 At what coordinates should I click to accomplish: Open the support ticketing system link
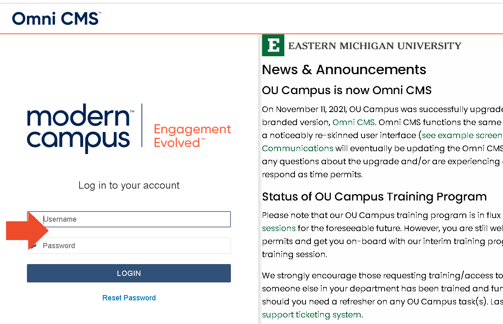point(311,315)
